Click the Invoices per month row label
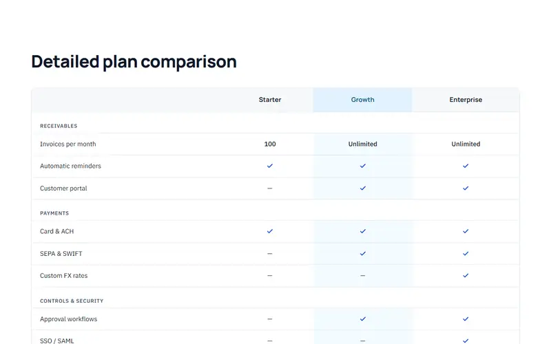This screenshot has height=344, width=551. click(x=67, y=144)
